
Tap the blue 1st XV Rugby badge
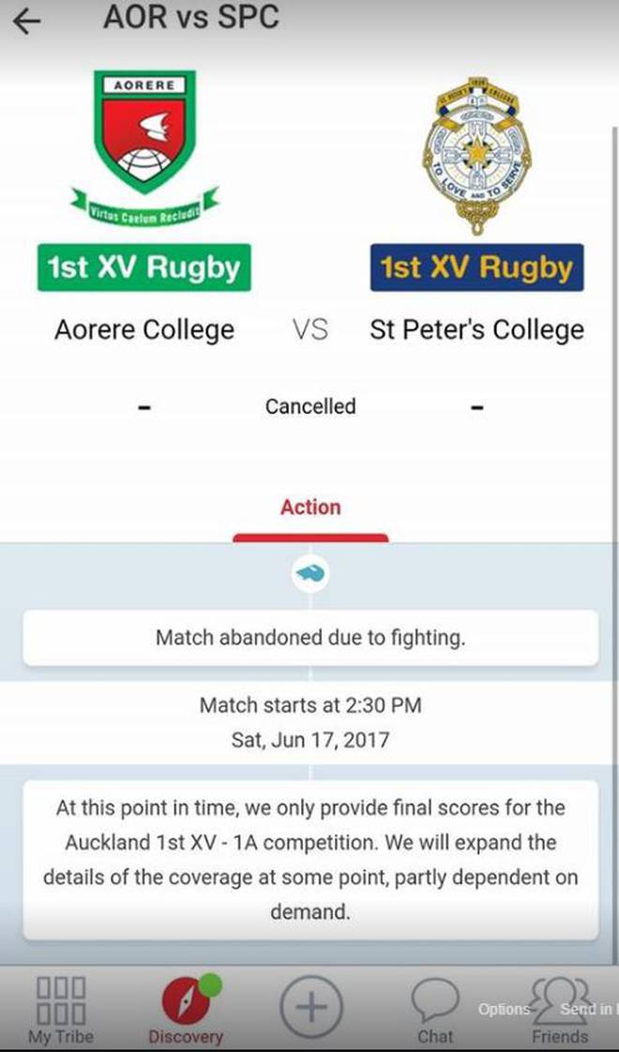[476, 267]
